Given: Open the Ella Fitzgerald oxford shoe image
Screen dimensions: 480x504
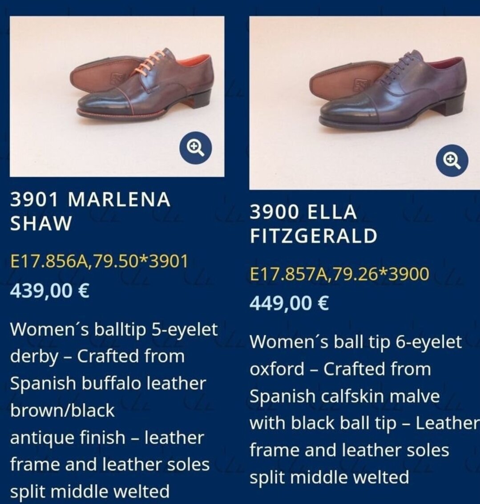Looking at the screenshot, I should (365, 103).
